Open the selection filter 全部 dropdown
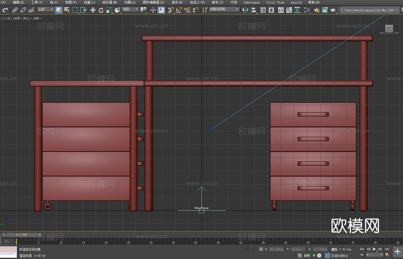Image resolution: width=403 pixels, height=259 pixels. pyautogui.click(x=46, y=9)
